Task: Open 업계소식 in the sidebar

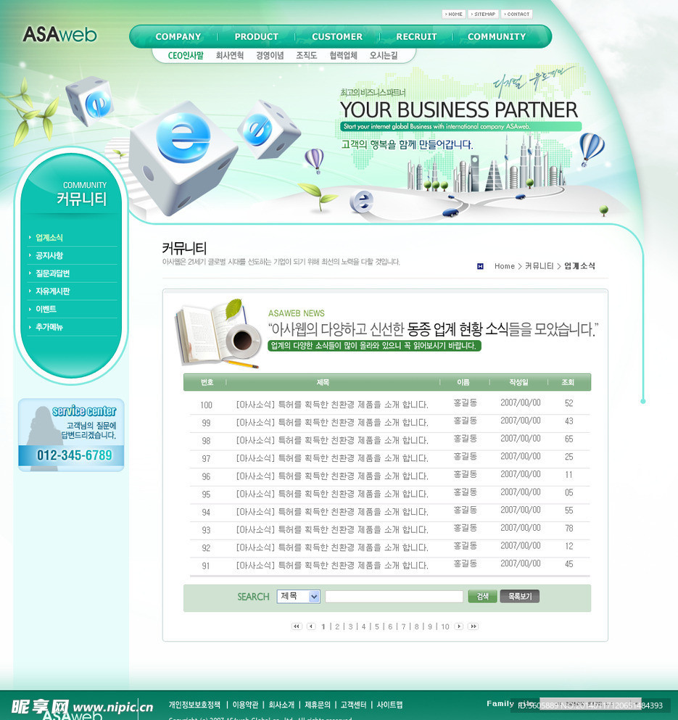Action: 49,237
